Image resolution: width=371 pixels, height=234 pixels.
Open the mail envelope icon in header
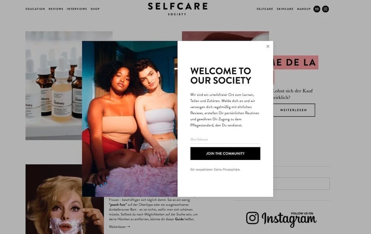click(317, 9)
